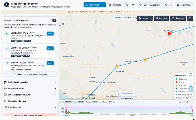
Task: Open the Save Plan dropdown arrow
Action: [103, 5]
